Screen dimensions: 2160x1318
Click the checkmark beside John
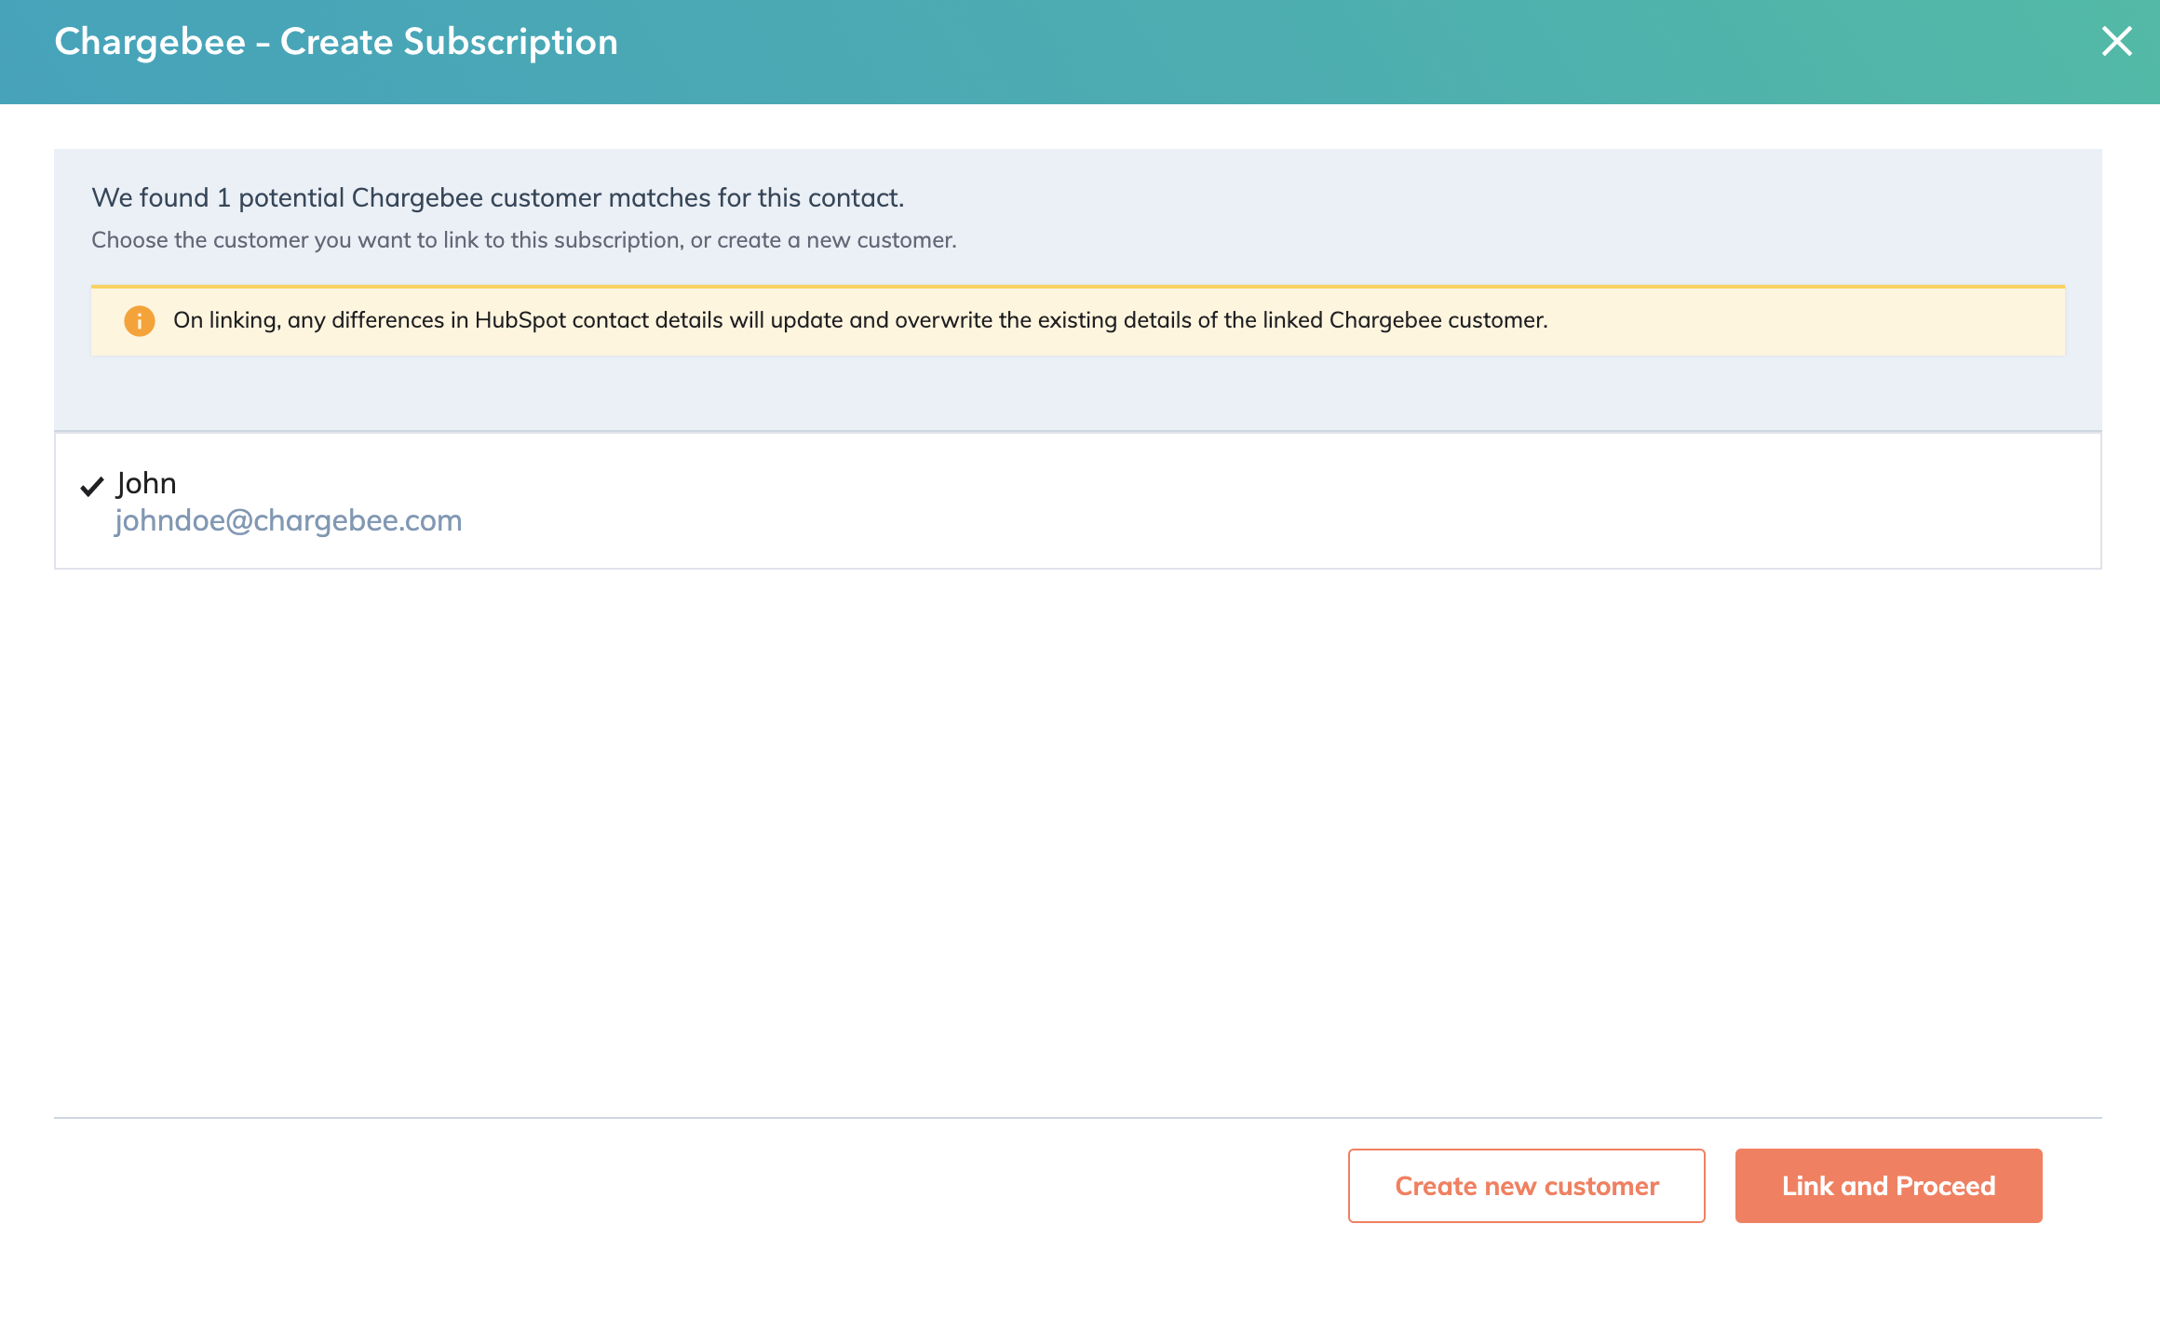[91, 486]
